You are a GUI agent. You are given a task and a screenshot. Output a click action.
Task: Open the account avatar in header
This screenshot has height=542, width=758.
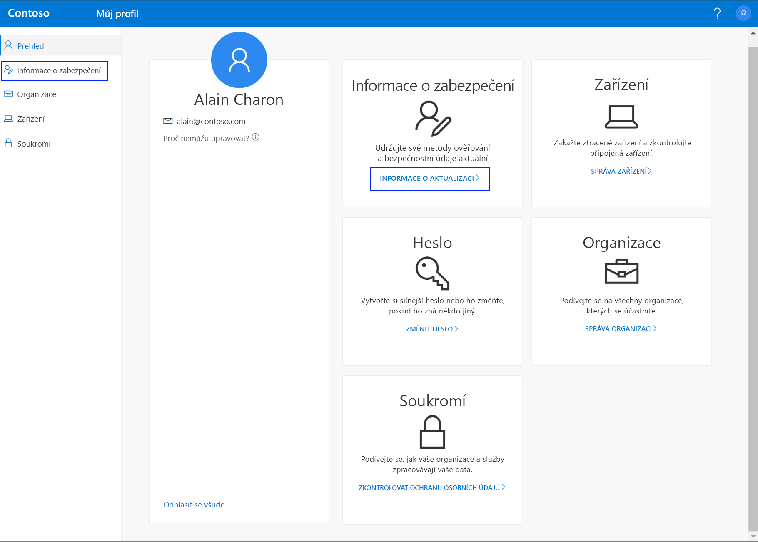point(743,14)
